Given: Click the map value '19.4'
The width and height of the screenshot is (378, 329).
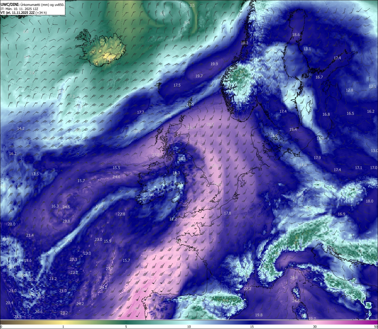Looking at the screenshot, I should [x=293, y=129].
